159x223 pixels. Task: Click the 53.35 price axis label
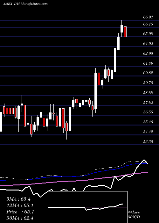(x=148, y=142)
